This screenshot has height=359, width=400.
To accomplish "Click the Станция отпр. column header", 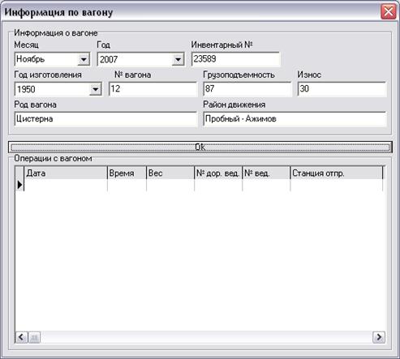I will [x=337, y=173].
